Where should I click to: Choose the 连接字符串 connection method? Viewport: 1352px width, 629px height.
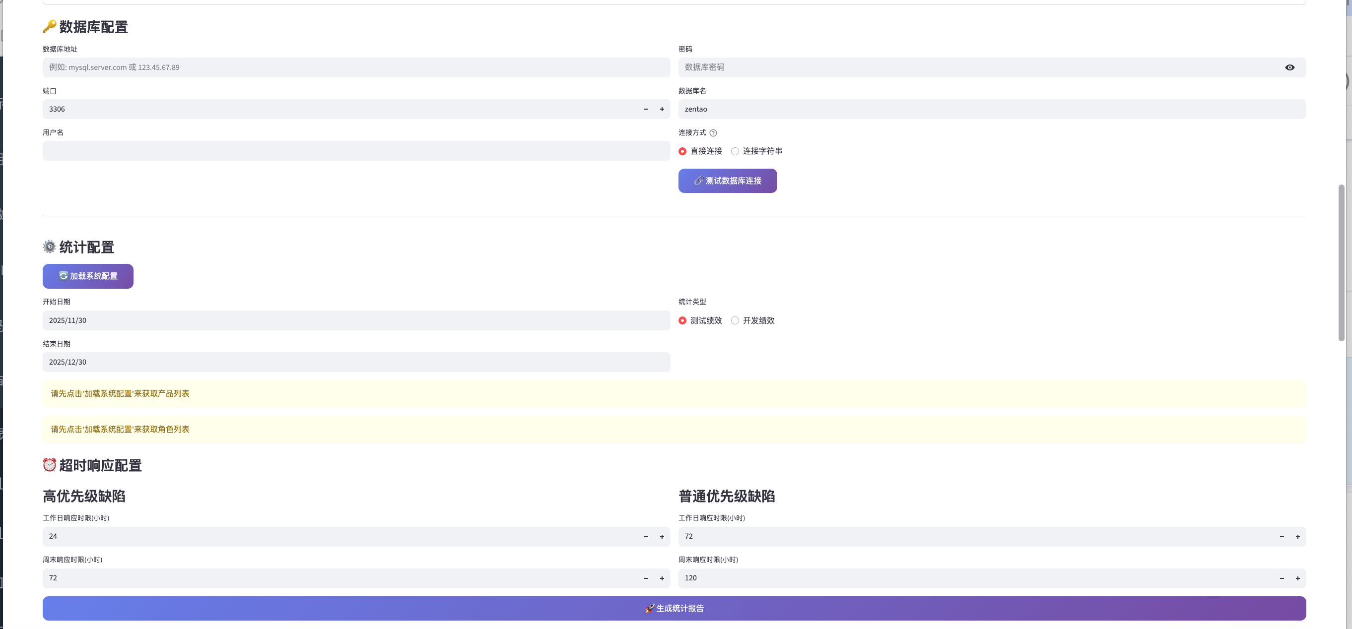[x=735, y=151]
